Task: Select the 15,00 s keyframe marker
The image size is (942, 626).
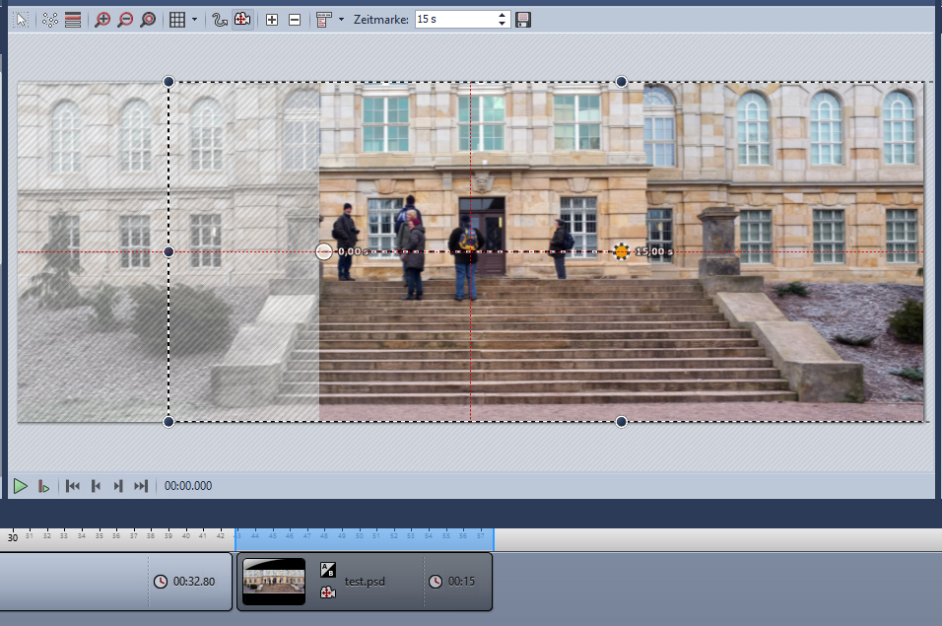Action: click(x=621, y=251)
